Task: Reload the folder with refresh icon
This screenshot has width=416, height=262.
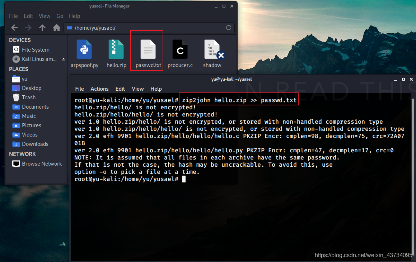Action: [228, 28]
